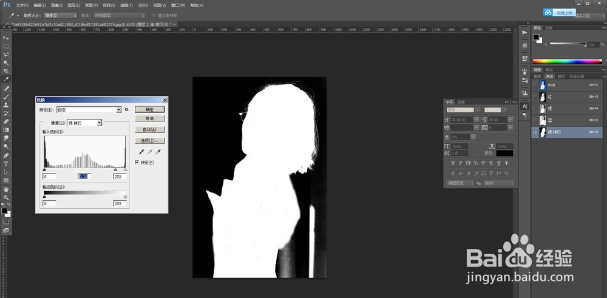Click the Cancel button in Levels
The width and height of the screenshot is (607, 298).
click(x=149, y=118)
